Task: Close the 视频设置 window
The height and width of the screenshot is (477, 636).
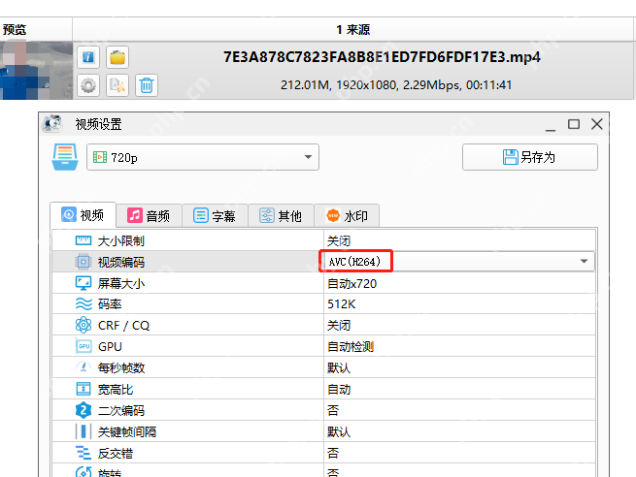Action: pos(596,124)
